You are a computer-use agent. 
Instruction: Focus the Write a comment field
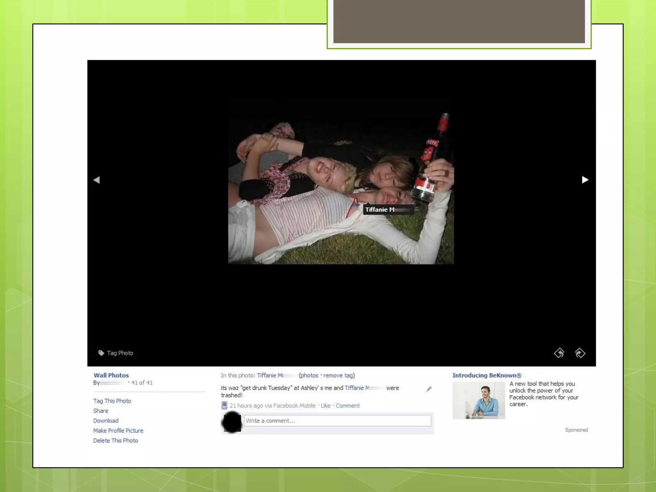tap(337, 421)
